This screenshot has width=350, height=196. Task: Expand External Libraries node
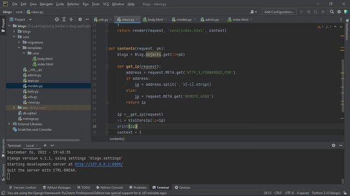9,124
